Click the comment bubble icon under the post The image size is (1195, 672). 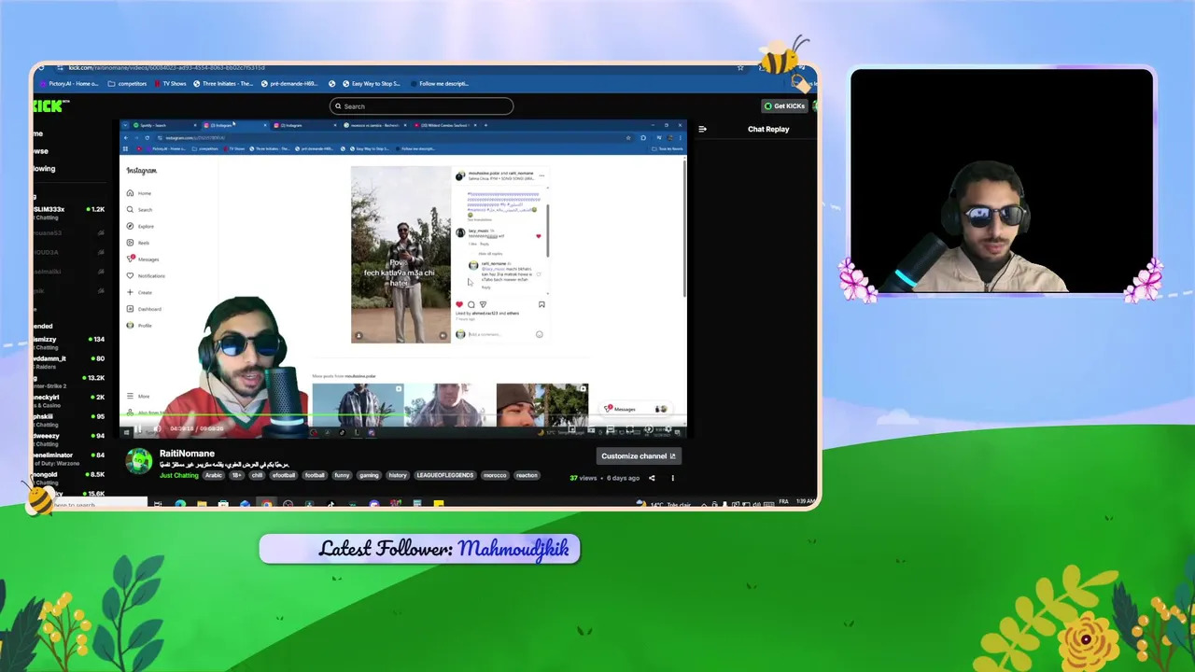click(x=471, y=304)
